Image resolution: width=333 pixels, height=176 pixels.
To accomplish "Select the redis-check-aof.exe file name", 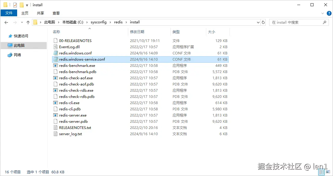I will pyautogui.click(x=76, y=78).
